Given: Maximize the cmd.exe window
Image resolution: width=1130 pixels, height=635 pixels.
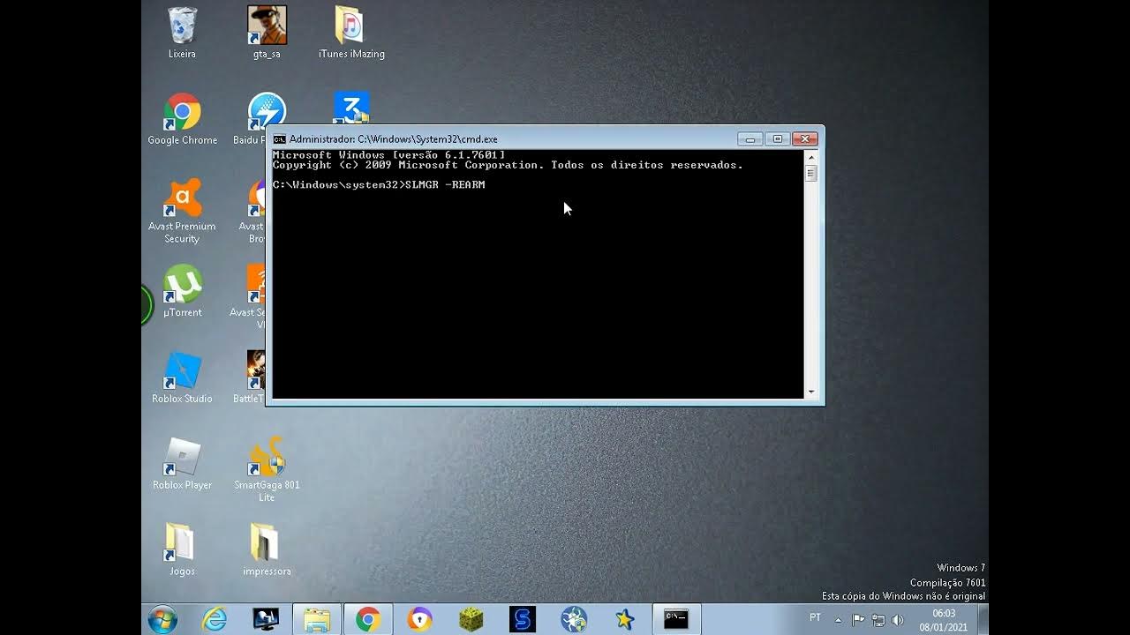Looking at the screenshot, I should (x=777, y=139).
